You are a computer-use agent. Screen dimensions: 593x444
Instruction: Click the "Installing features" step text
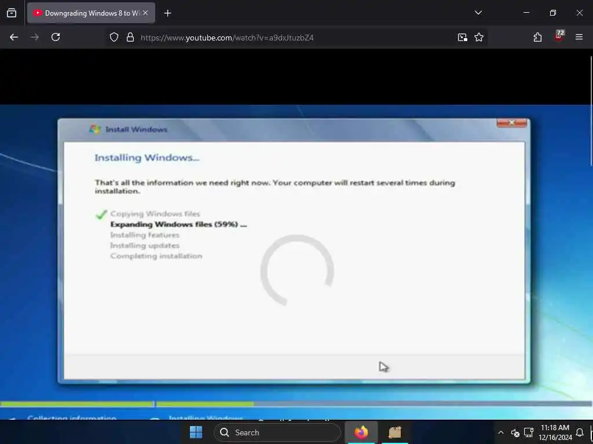[144, 235]
